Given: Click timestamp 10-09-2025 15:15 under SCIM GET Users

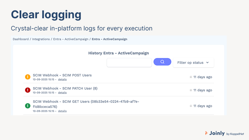Looking at the screenshot, I should pos(44,111).
